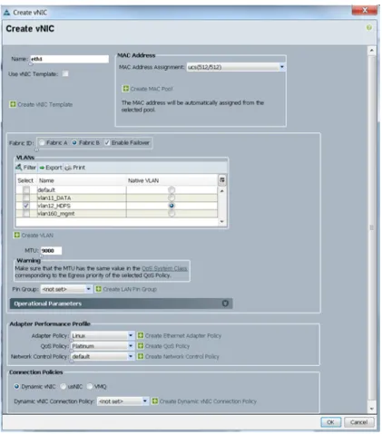382x434 pixels.
Task: Click the MTU input field
Action: 51,250
